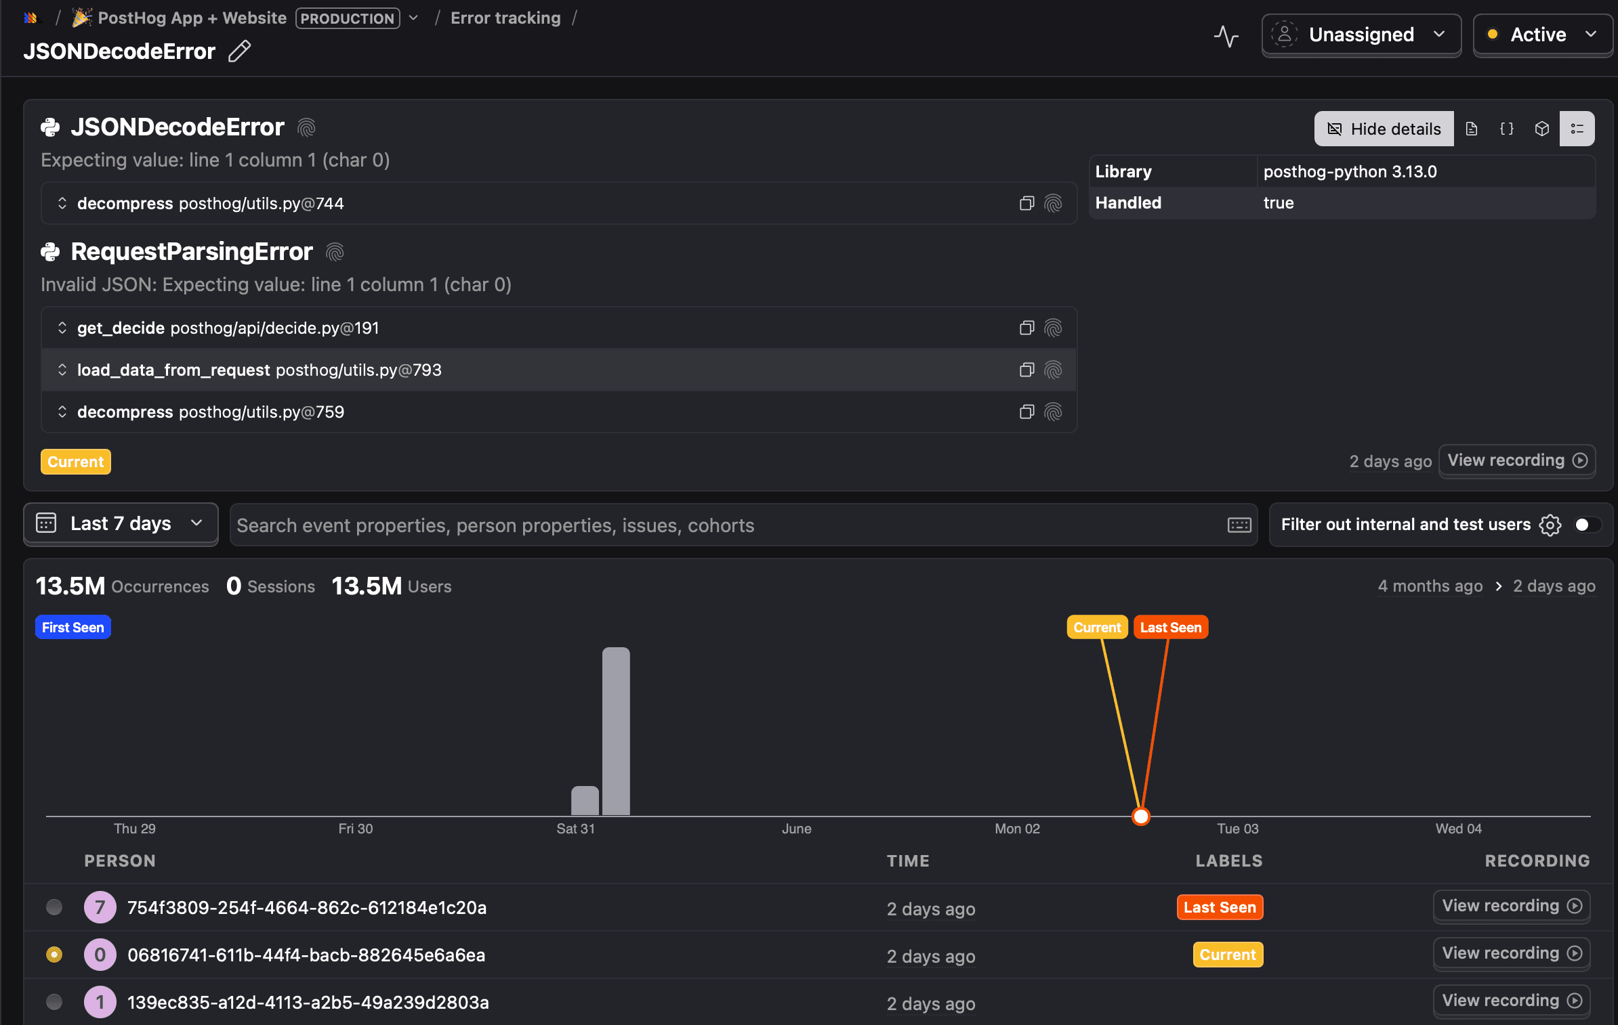Click the Hide details button
This screenshot has width=1618, height=1025.
(x=1384, y=129)
